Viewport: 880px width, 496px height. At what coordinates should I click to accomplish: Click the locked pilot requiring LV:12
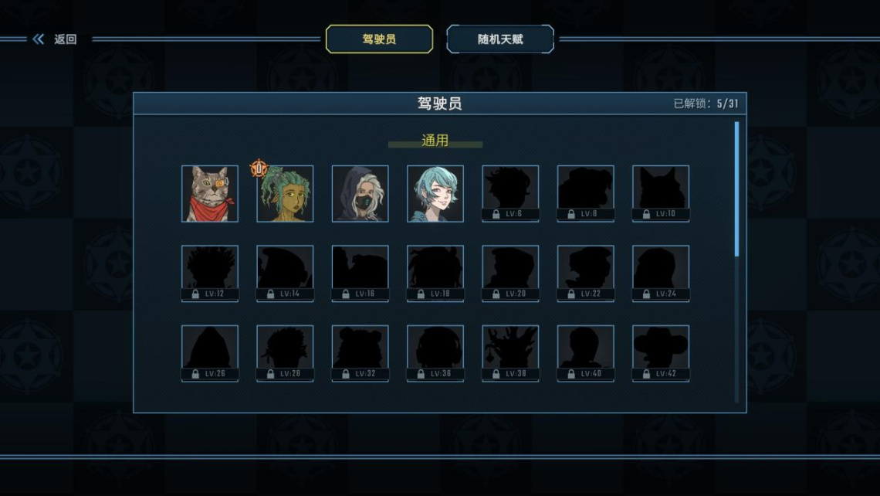[x=210, y=273]
